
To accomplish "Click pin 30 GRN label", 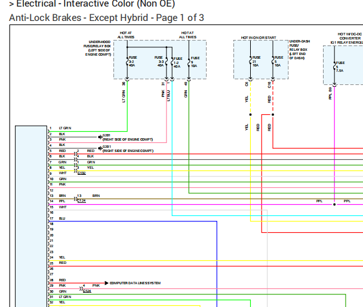I will [x=63, y=291].
